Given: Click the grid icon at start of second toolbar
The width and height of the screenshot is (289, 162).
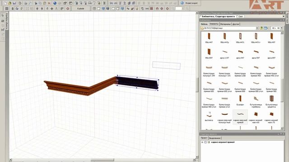Looking at the screenshot, I should coord(7,9).
